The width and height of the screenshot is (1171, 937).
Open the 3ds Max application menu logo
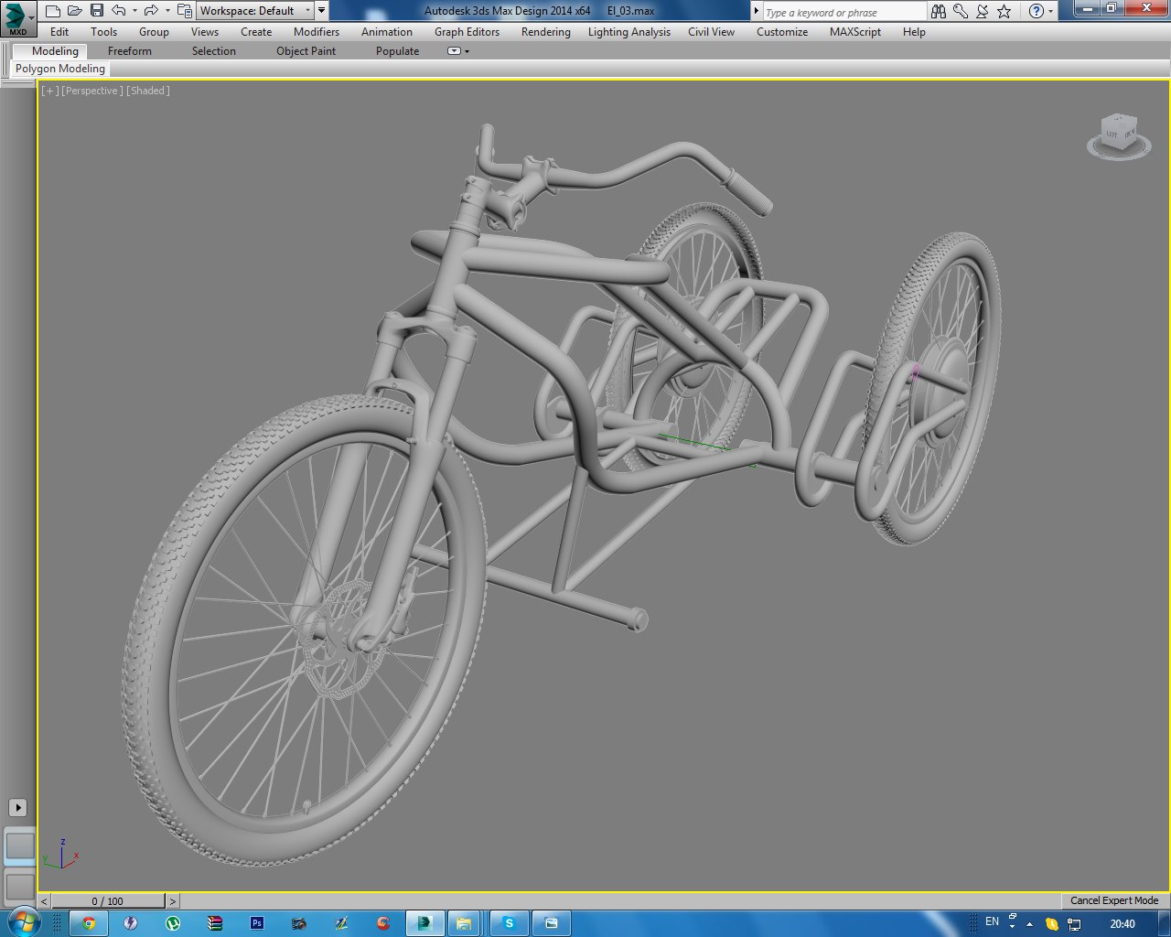pyautogui.click(x=16, y=17)
